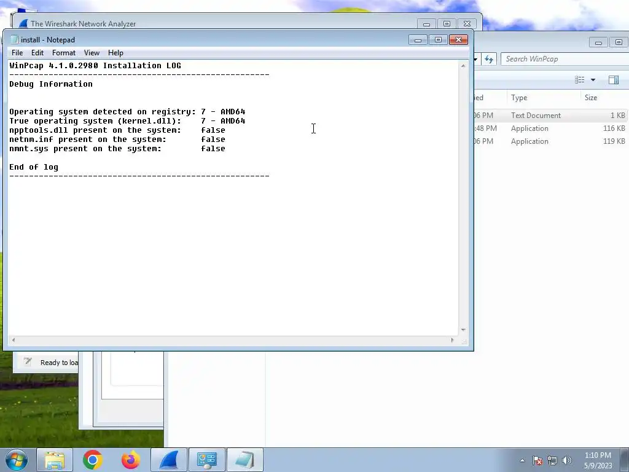The width and height of the screenshot is (629, 472).
Task: Click the 'End of log' line
Action: tap(34, 167)
